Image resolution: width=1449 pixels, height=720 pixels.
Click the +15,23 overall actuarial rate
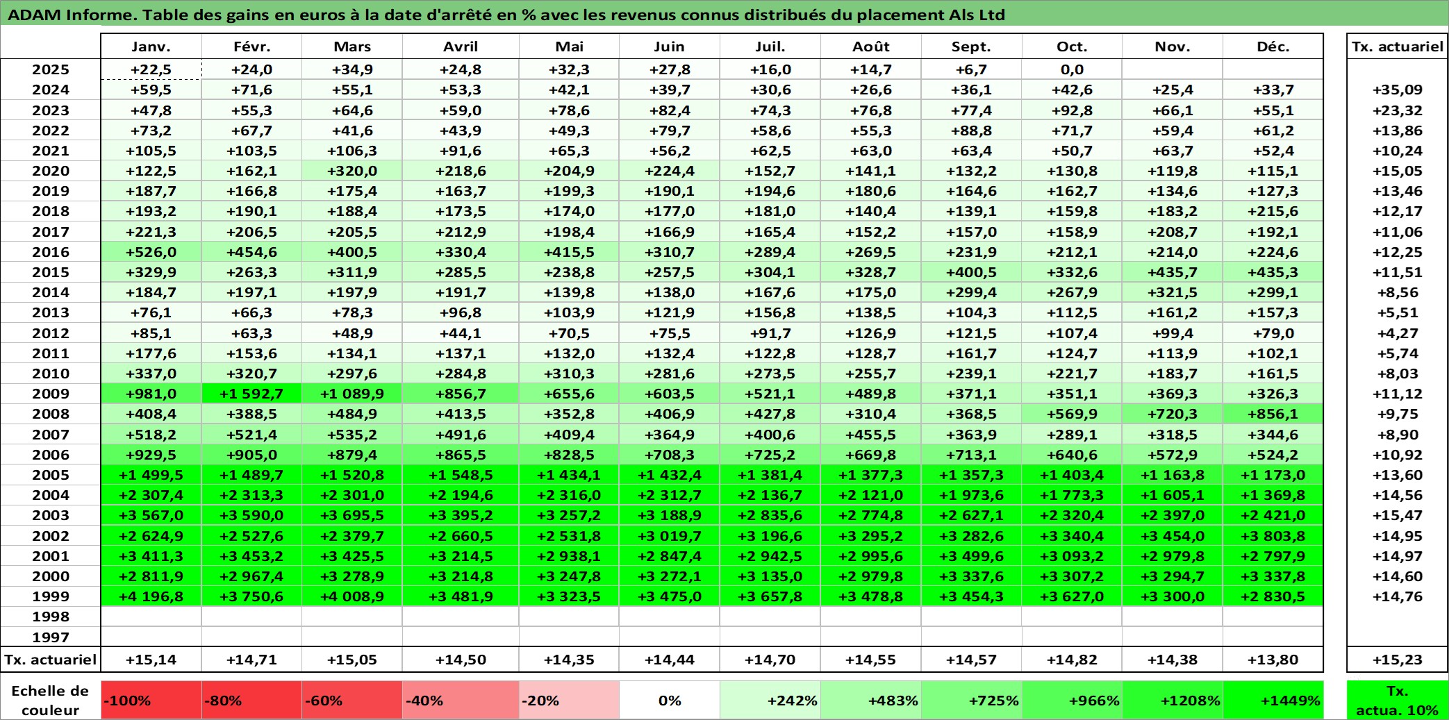(x=1398, y=660)
